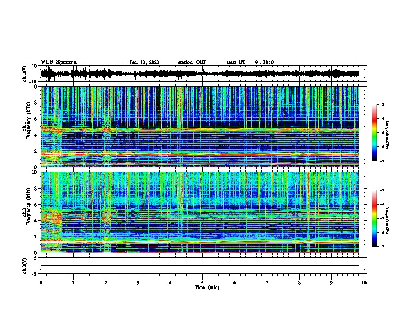Click the ch.1 voltage waveform trace
410x317 pixels.
tap(200, 74)
